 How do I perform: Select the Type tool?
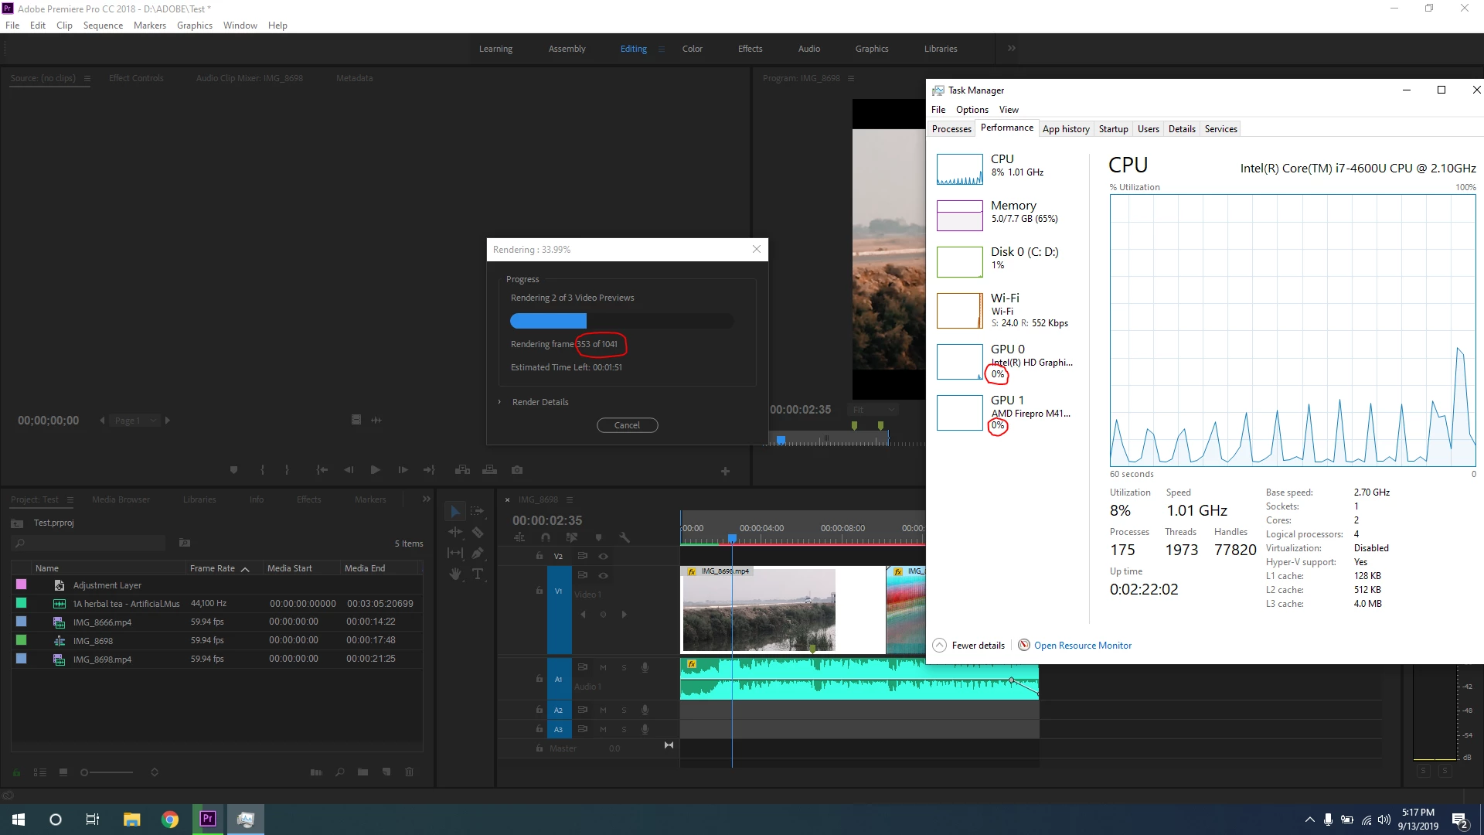pyautogui.click(x=478, y=574)
